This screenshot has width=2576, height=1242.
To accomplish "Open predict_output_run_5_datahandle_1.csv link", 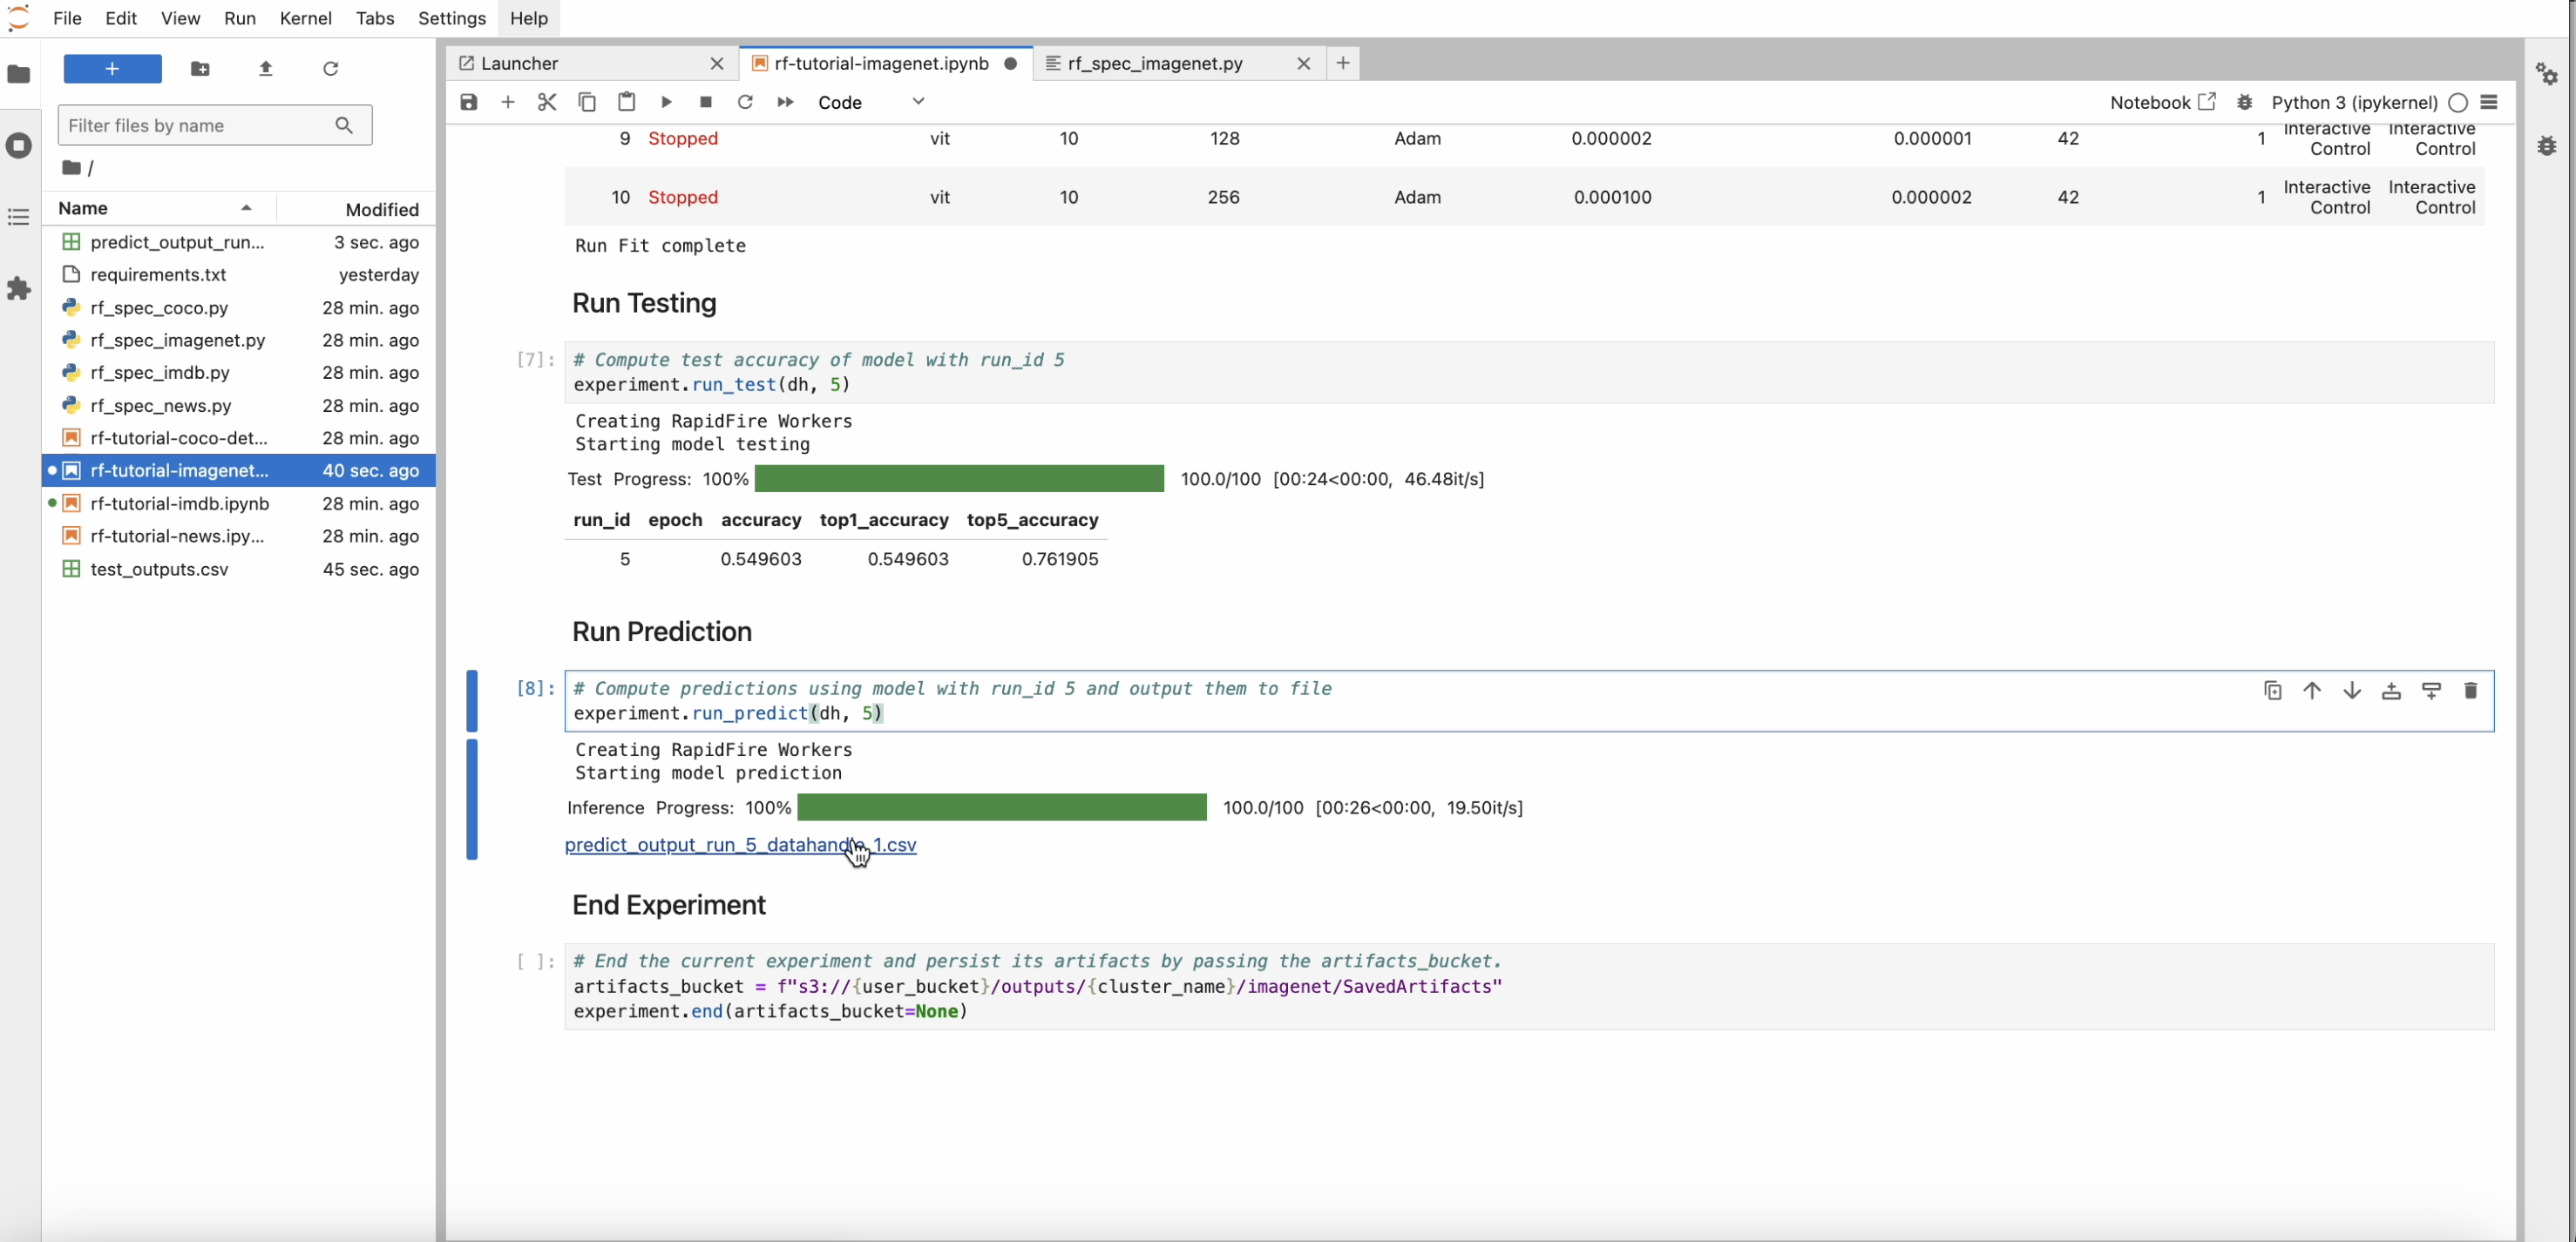I will point(740,844).
